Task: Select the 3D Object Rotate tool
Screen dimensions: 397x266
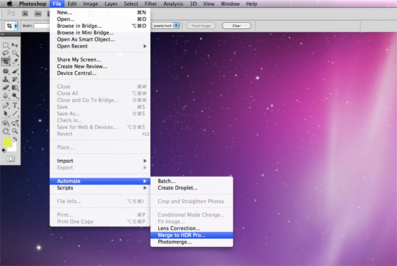Action: coord(5,123)
